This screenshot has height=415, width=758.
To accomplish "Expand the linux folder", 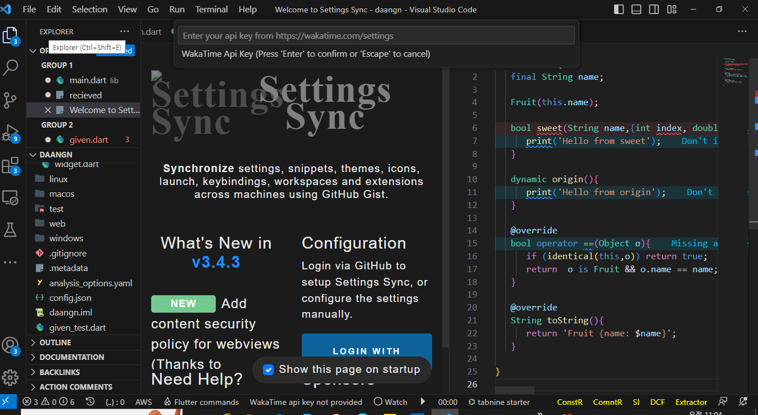I will tap(84, 179).
